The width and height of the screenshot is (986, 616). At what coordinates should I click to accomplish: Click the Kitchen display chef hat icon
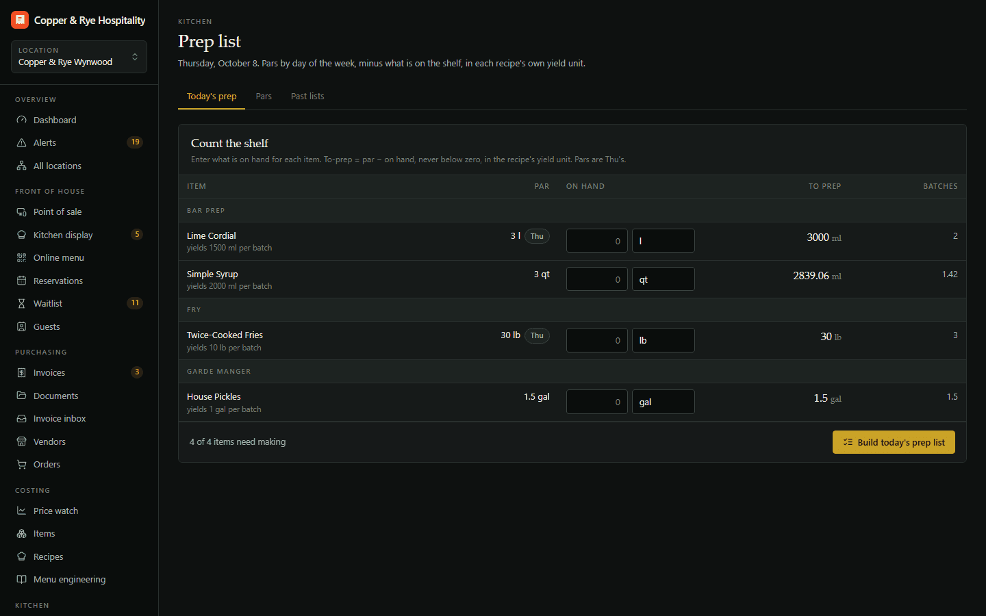click(21, 235)
